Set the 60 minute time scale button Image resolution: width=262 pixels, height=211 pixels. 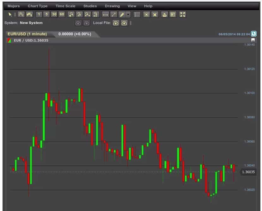(62, 15)
